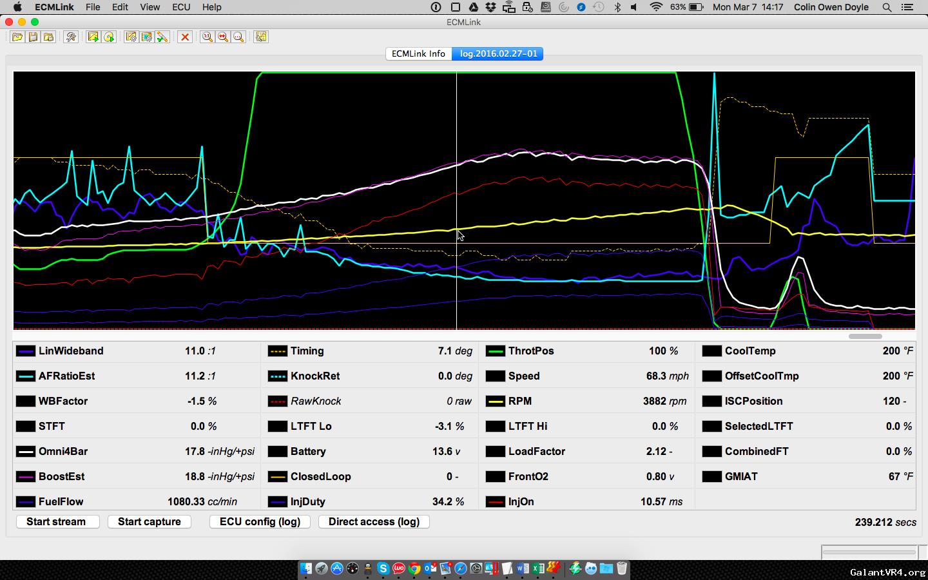Click the red X delete icon
Screen dimensions: 928x580
coord(185,37)
